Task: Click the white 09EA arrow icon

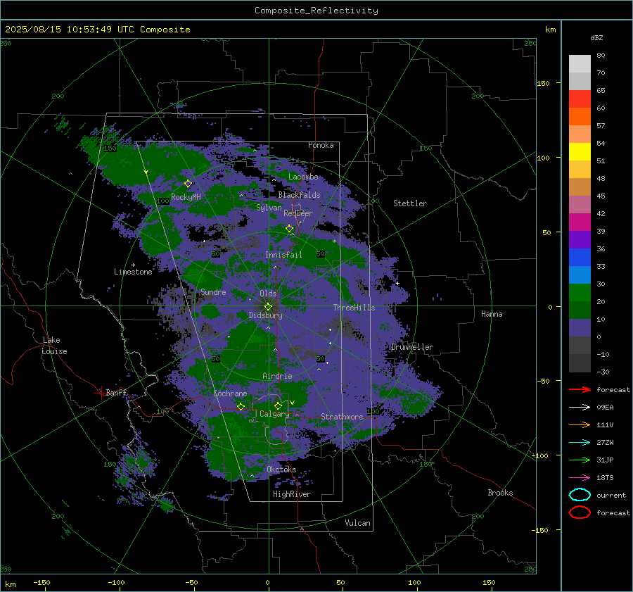Action: click(580, 408)
